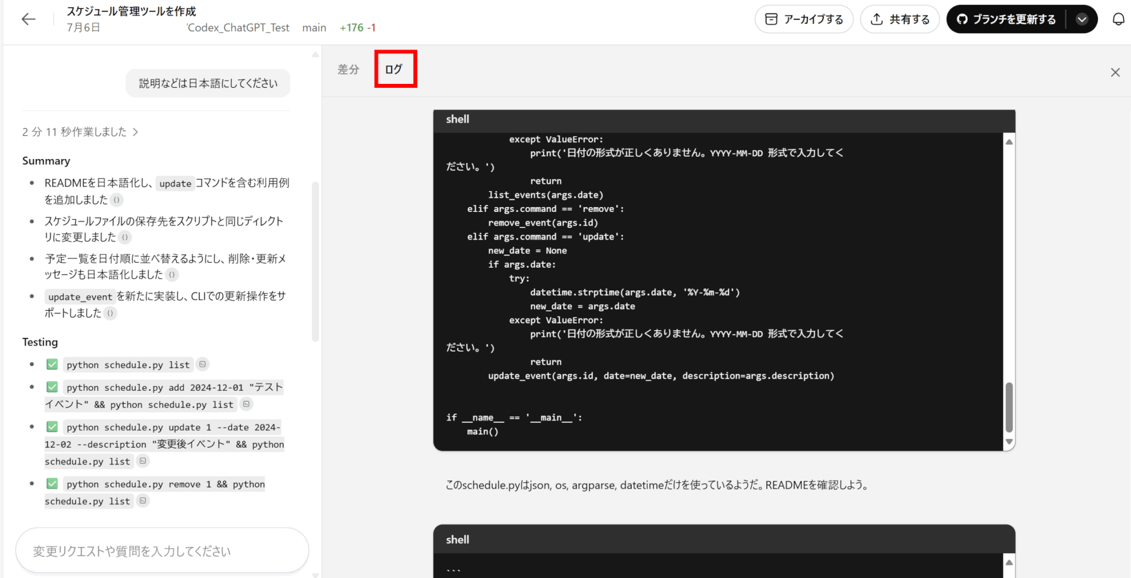
Task: Focus the 変更リクエストや質問を入力してください input
Action: (162, 551)
